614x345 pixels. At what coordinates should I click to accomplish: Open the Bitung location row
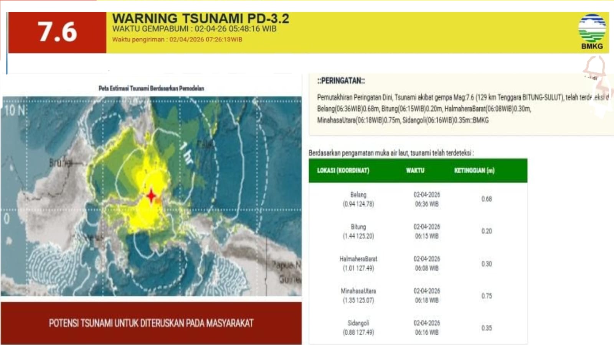tap(358, 231)
